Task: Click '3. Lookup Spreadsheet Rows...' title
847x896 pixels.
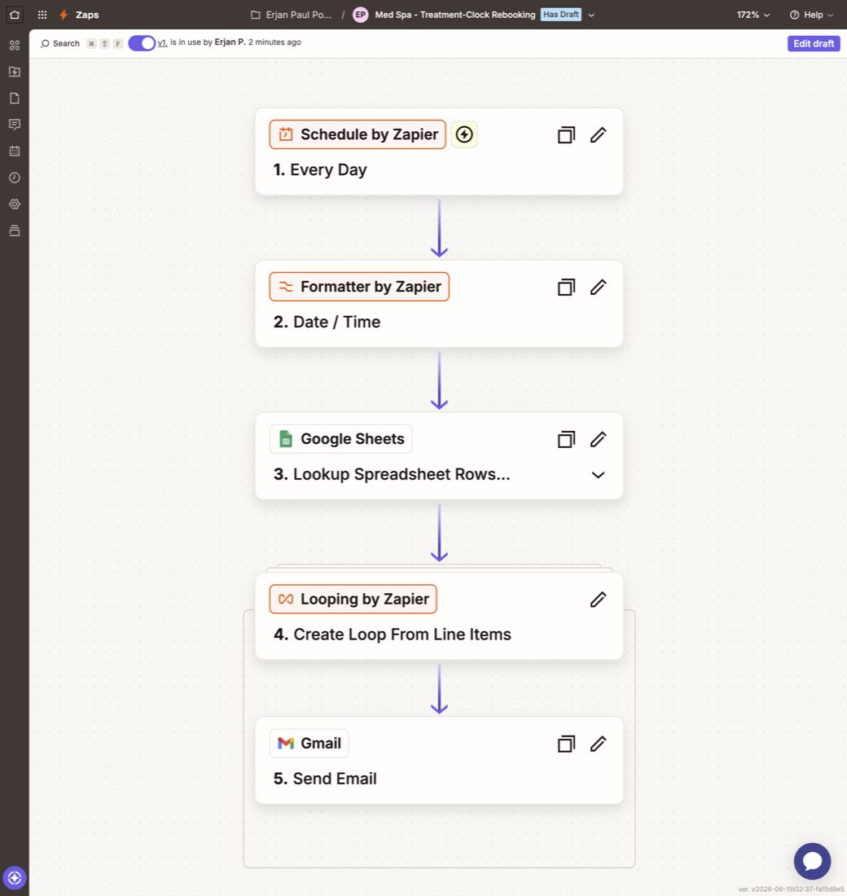Action: (392, 474)
